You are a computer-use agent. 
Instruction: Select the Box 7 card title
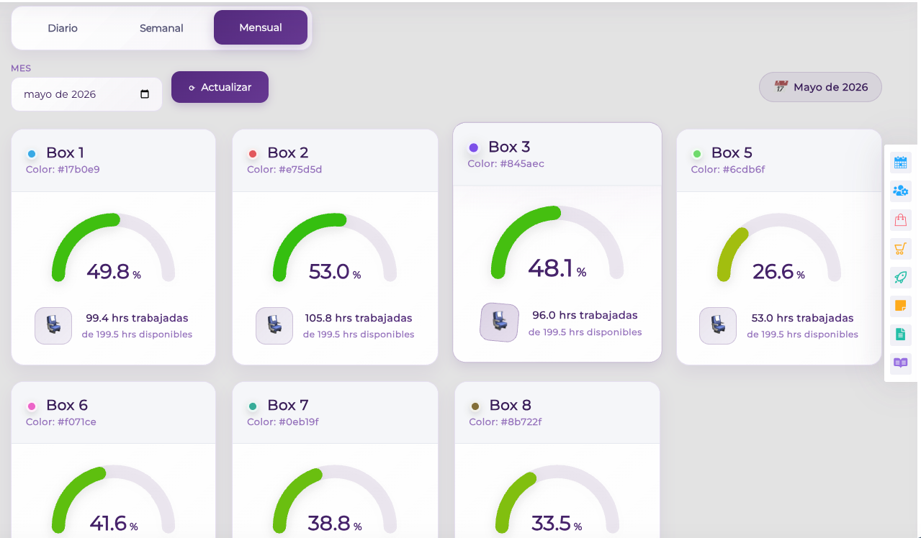(x=288, y=405)
